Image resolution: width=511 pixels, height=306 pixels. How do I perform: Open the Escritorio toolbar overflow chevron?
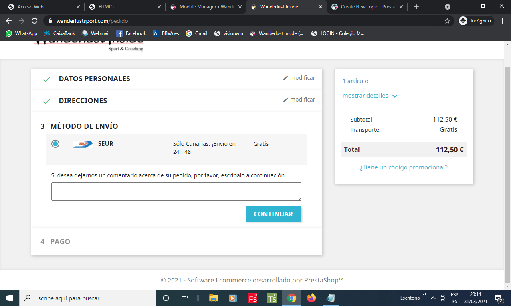424,294
